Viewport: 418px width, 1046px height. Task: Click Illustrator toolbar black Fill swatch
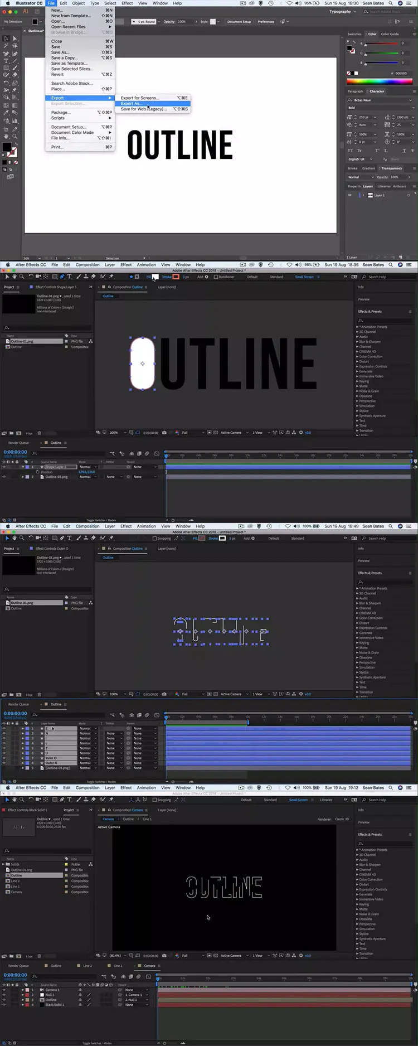pyautogui.click(x=7, y=147)
